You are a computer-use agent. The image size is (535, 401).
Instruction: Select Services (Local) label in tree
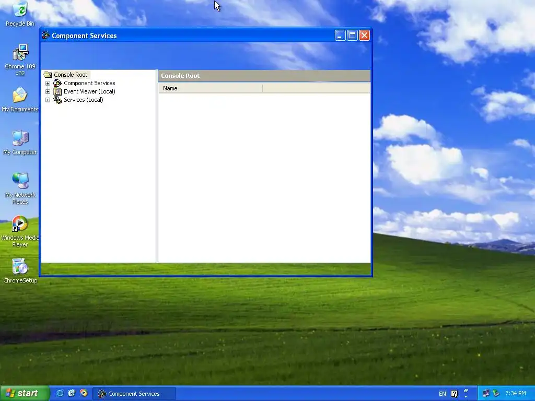point(83,100)
